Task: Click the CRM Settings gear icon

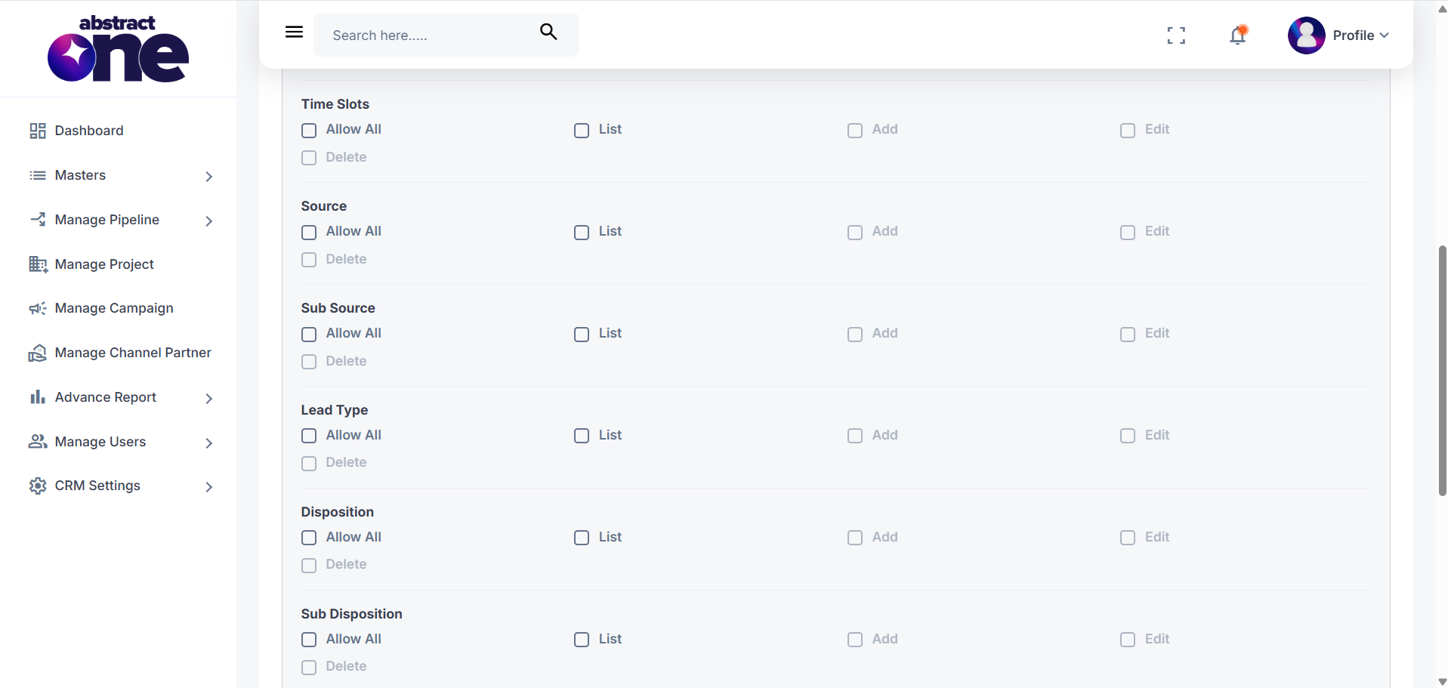Action: tap(38, 486)
